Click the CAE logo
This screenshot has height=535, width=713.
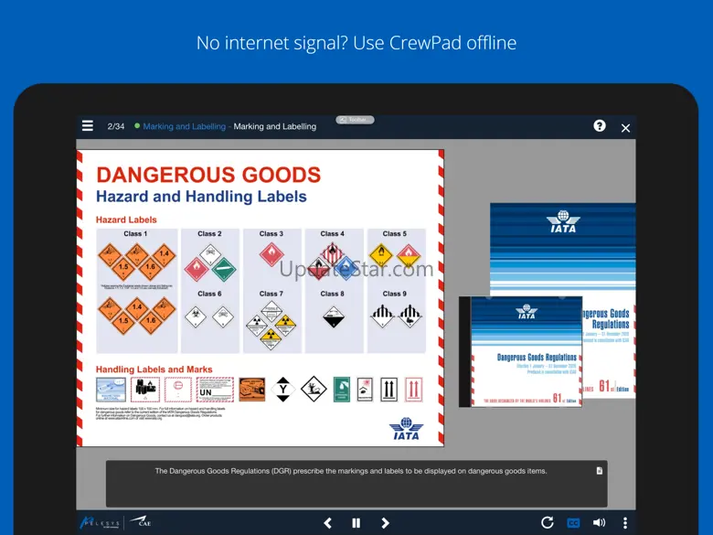coord(141,521)
